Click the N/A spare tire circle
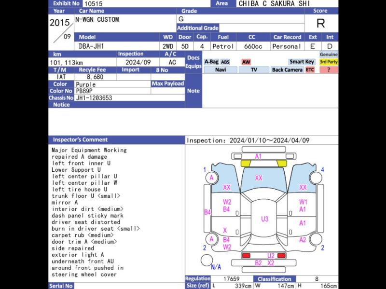386x289 pixels. 207,261
